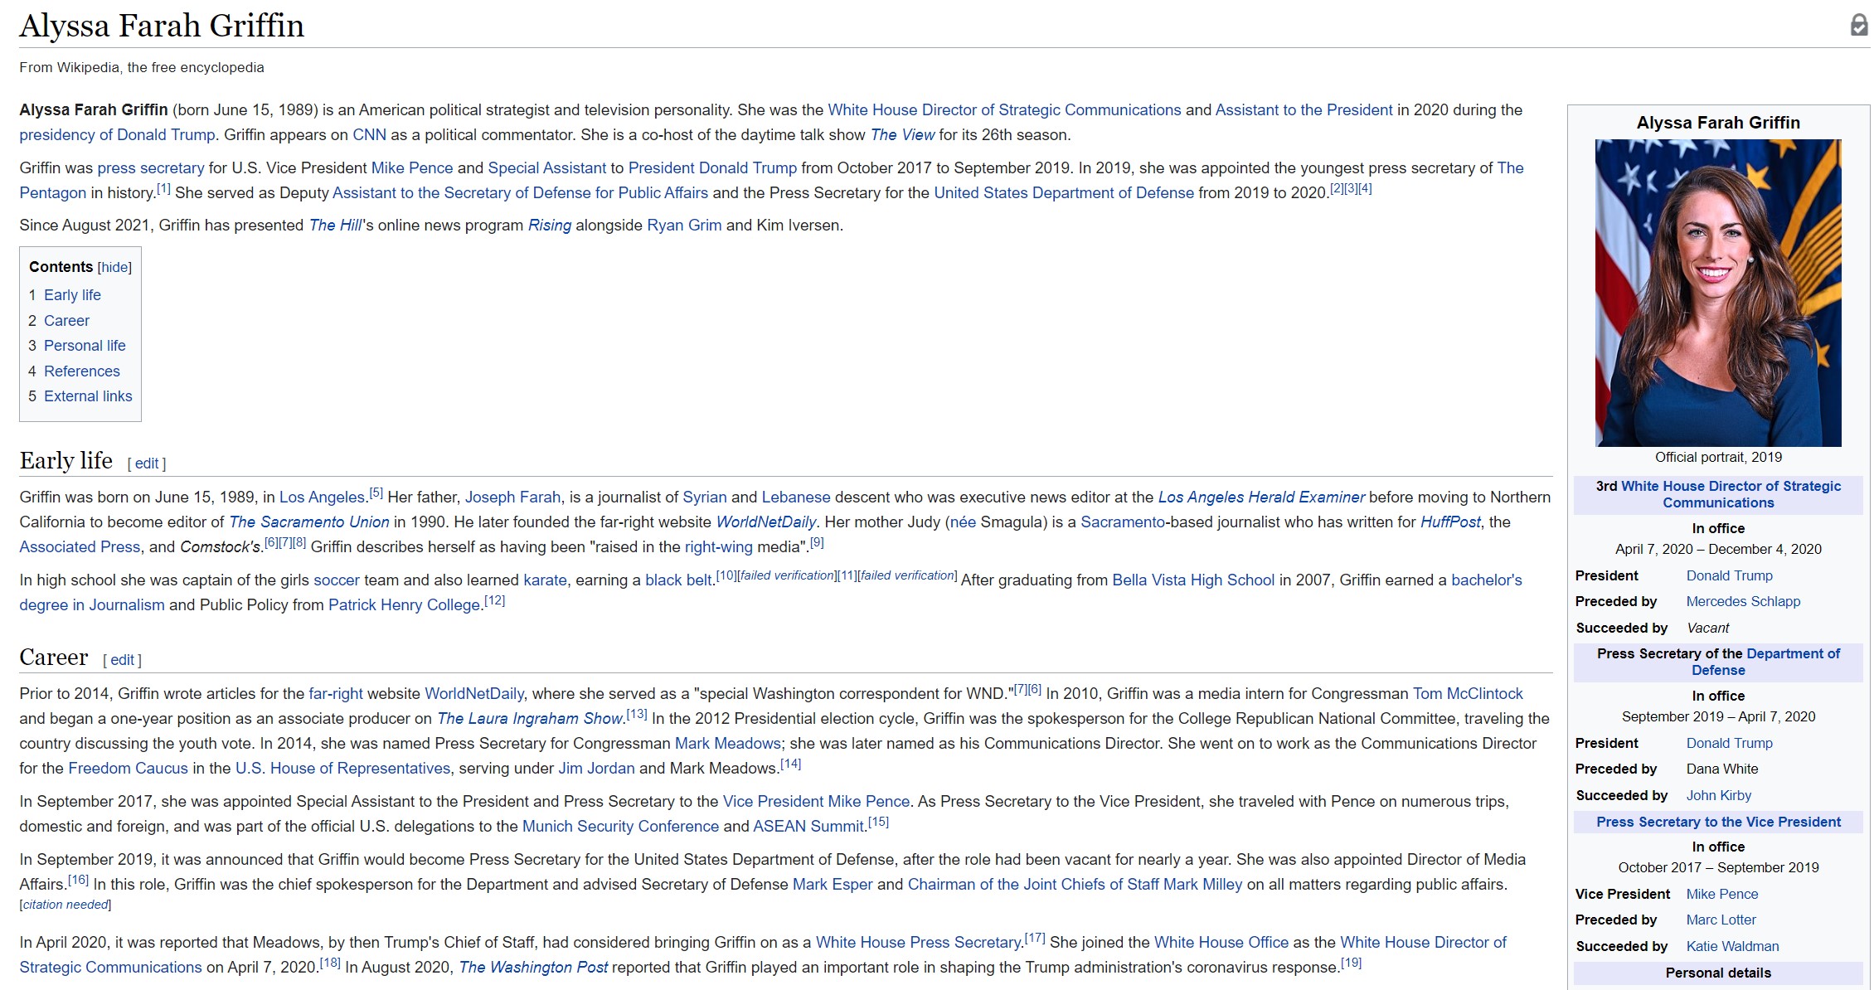Open soccer link
Screen dimensions: 1874x990
click(x=337, y=580)
